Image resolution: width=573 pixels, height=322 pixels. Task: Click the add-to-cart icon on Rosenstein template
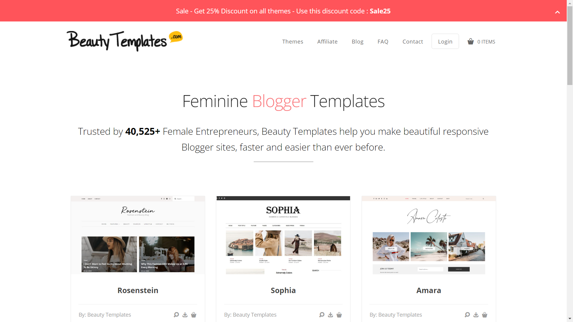194,315
